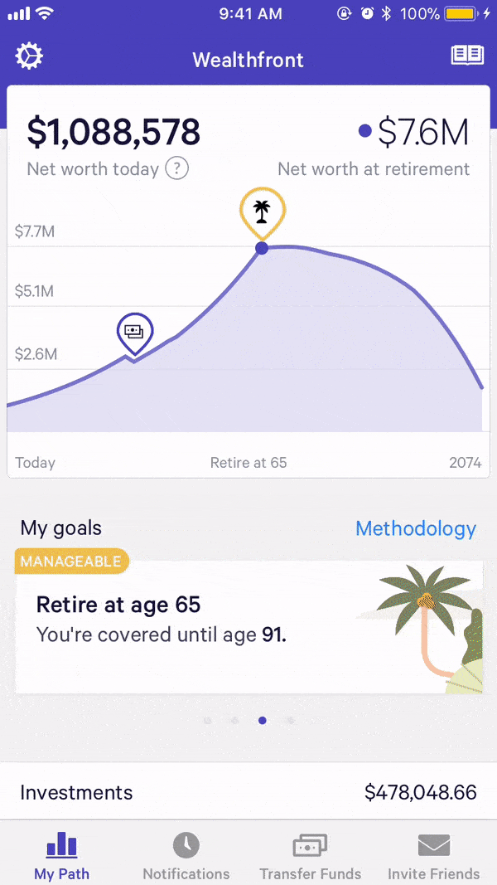This screenshot has width=497, height=885.
Task: Tap the $1,088,578 net worth today value
Action: (x=113, y=132)
